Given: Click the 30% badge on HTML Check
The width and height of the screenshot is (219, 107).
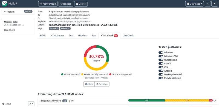Looking at the screenshot, I should (x=116, y=36).
